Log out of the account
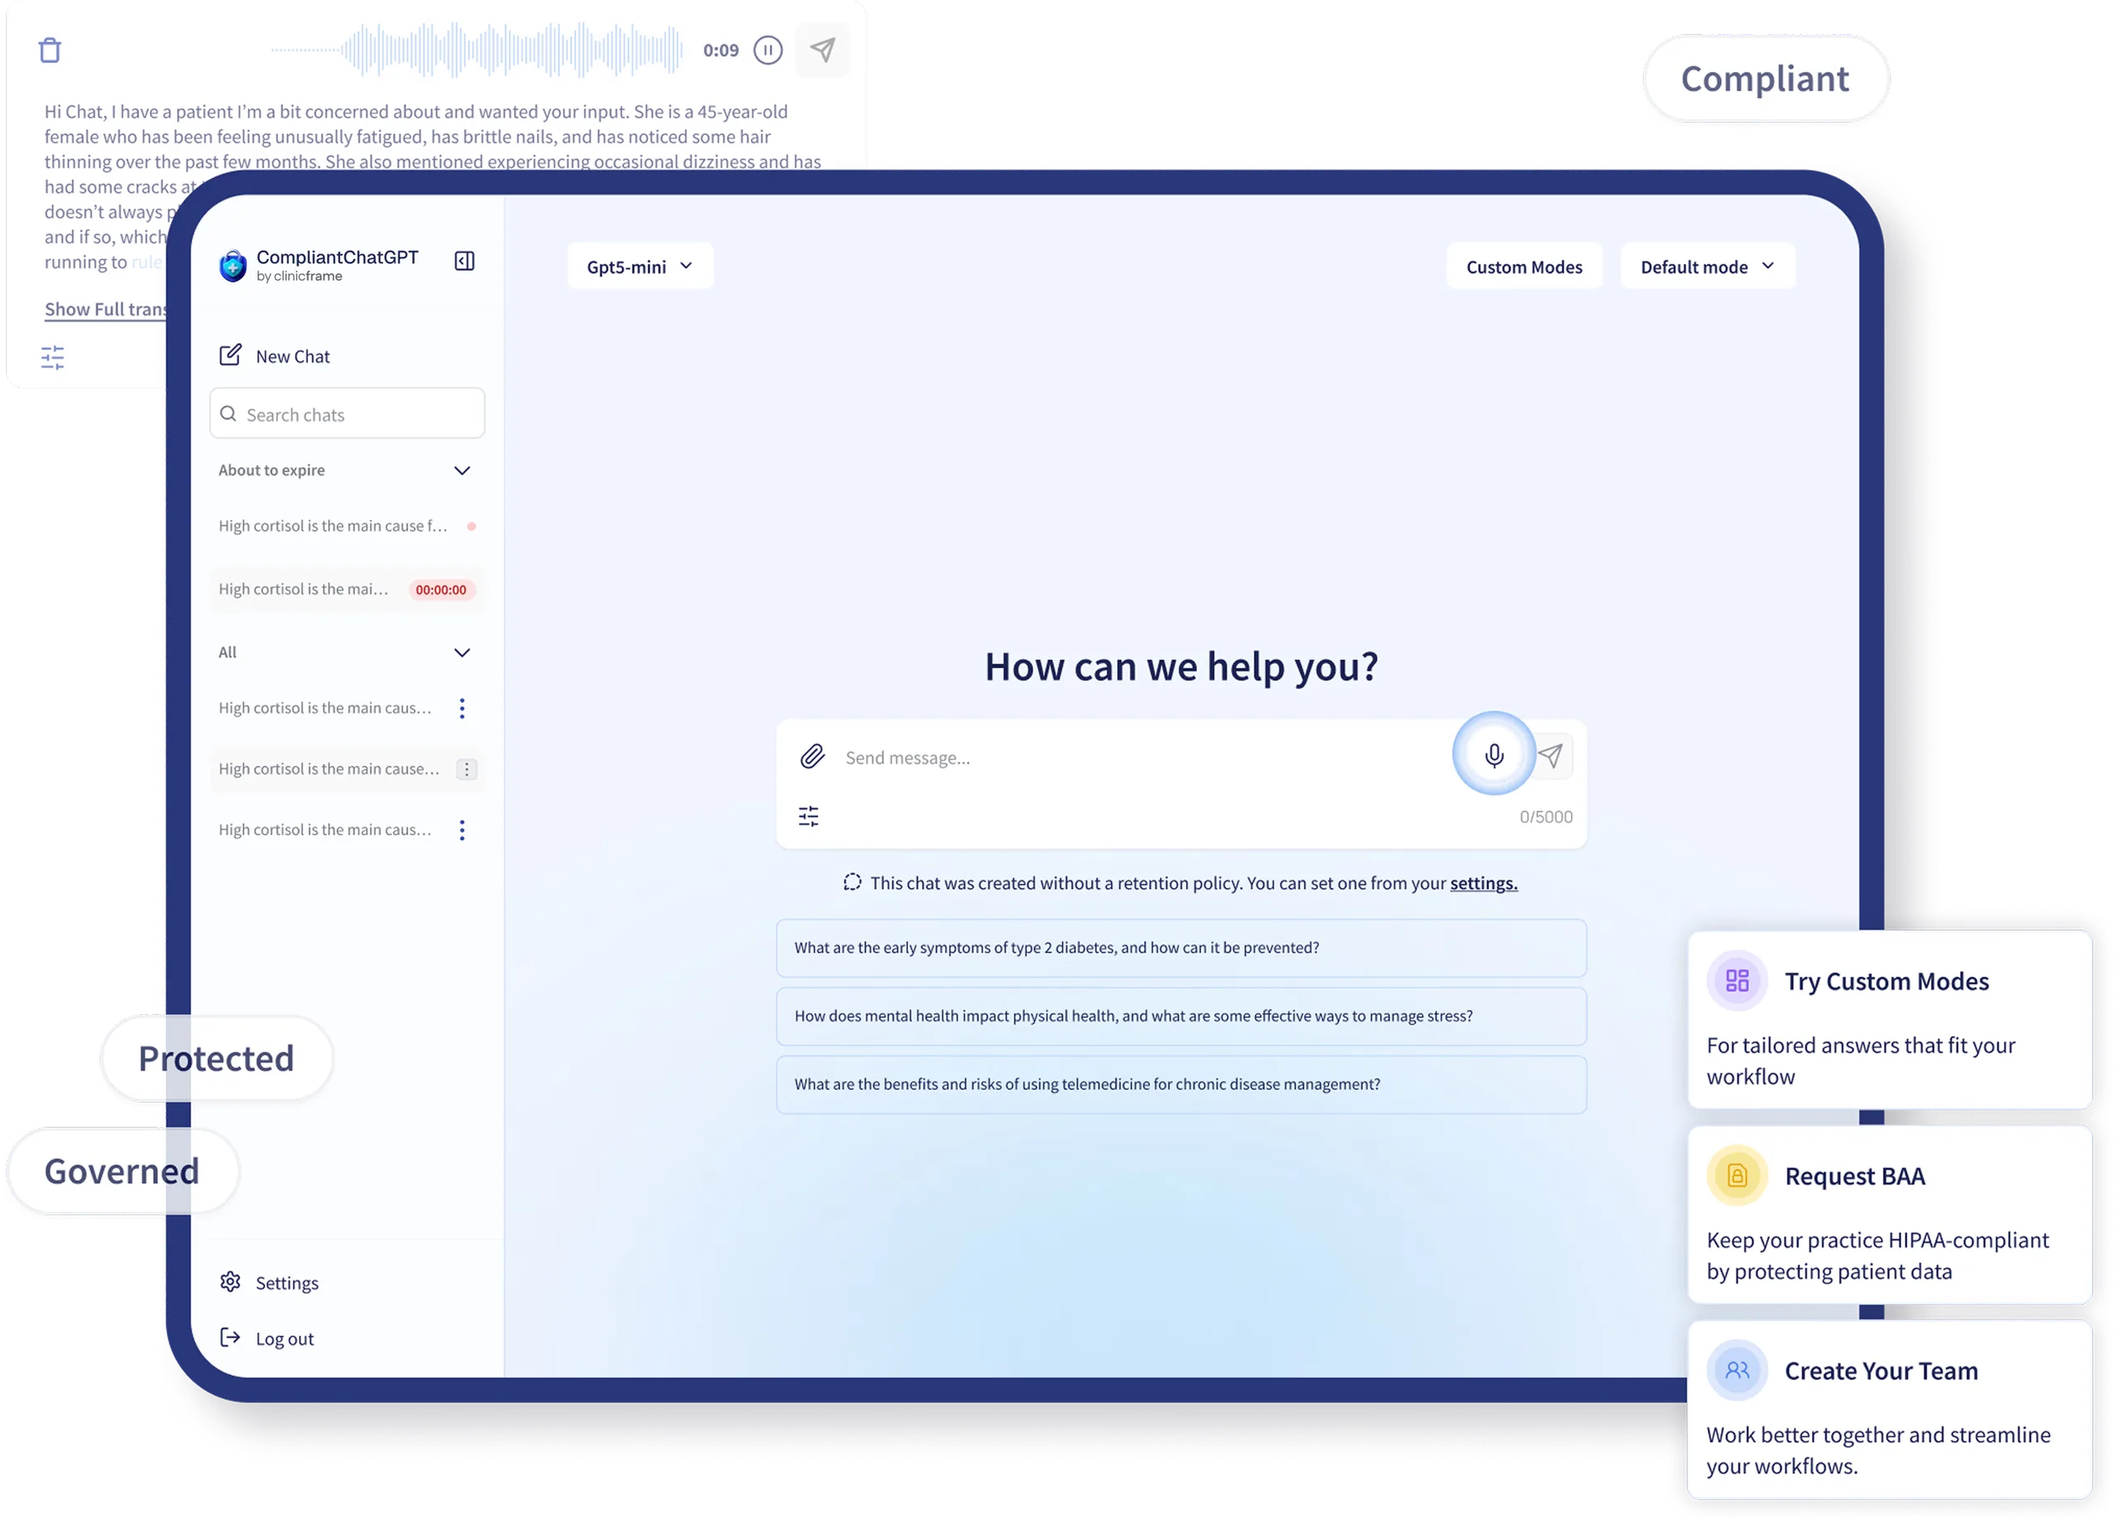The height and width of the screenshot is (1525, 2119). (267, 1338)
